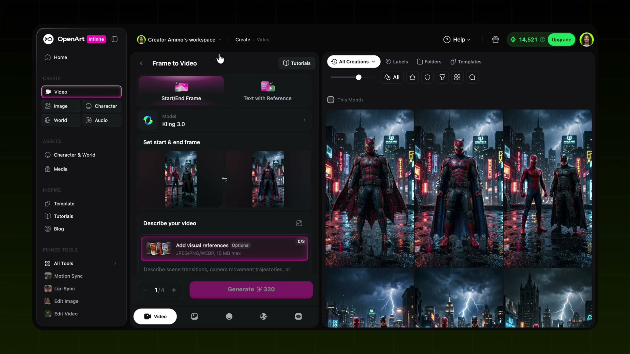
Task: Click Create in breadcrumb
Action: 242,40
